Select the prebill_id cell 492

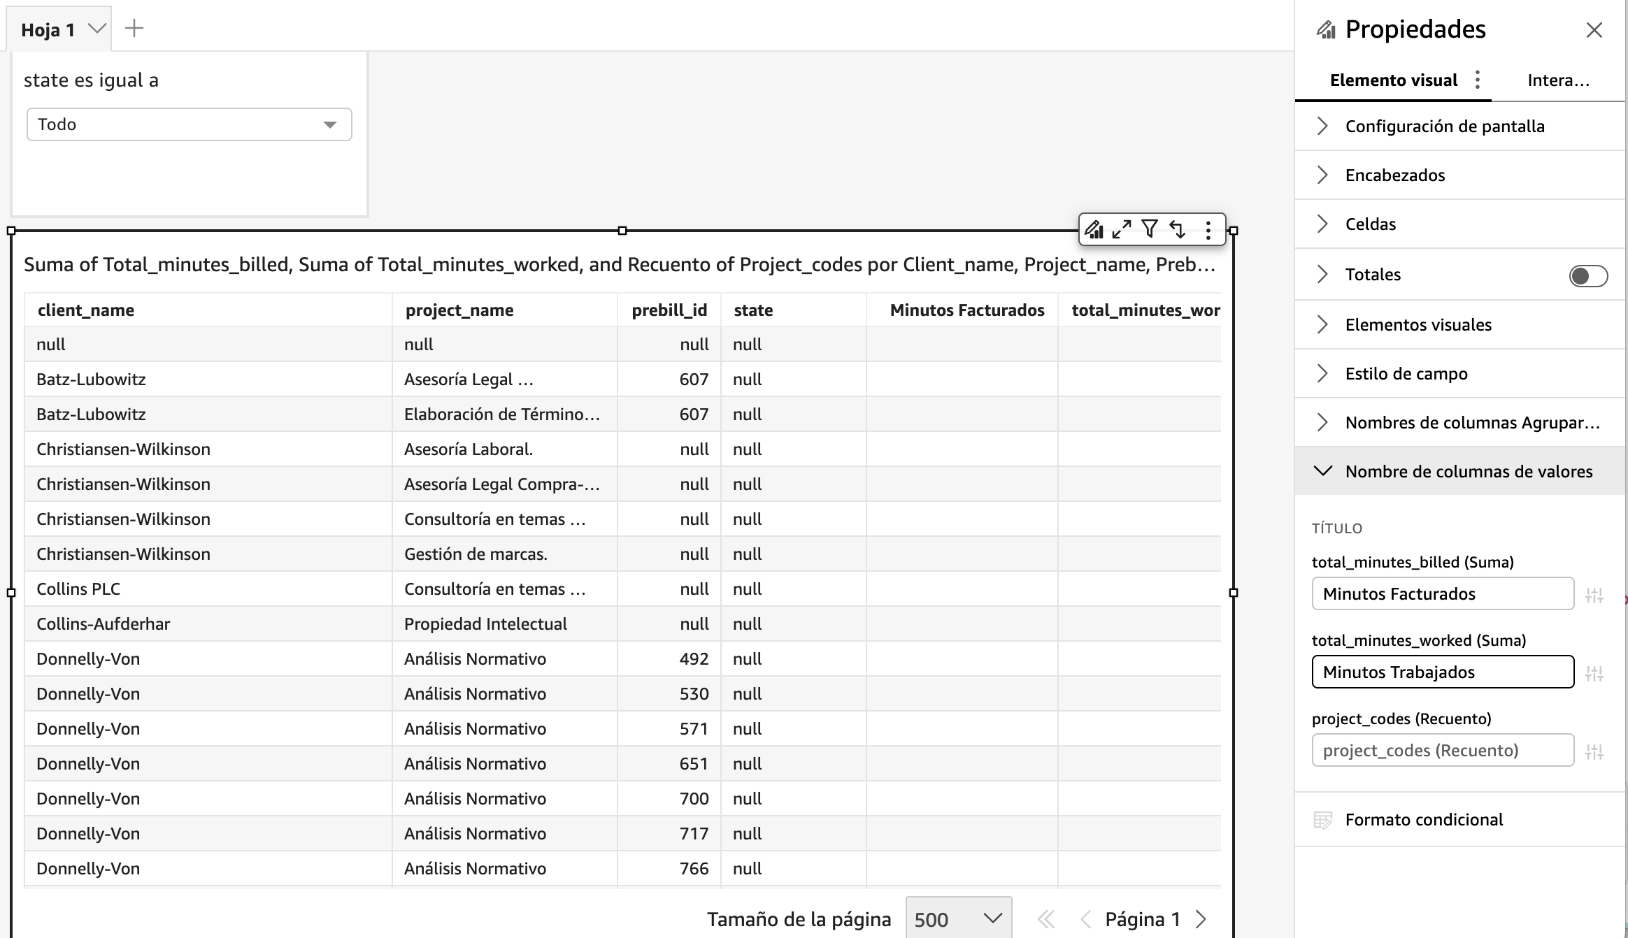point(669,659)
